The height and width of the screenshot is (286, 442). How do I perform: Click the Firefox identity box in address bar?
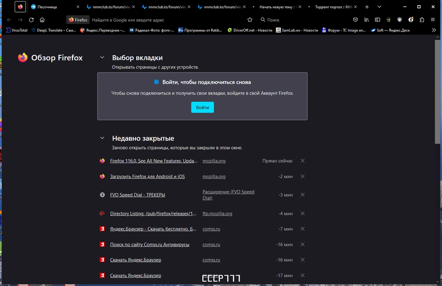(x=78, y=20)
